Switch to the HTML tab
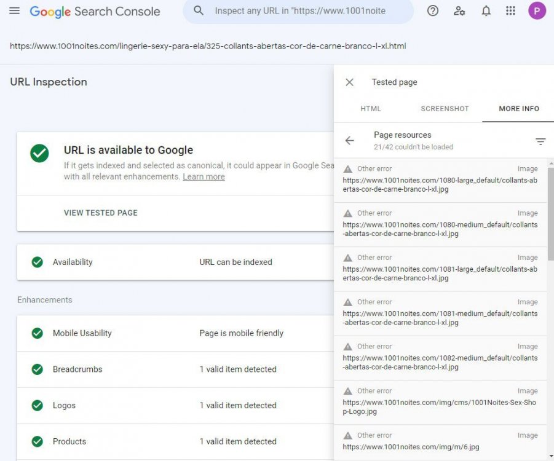The width and height of the screenshot is (554, 461). click(x=371, y=108)
